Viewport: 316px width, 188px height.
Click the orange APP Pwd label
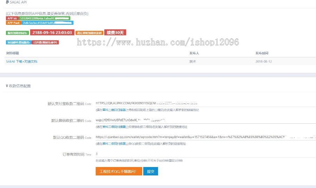(x=13, y=23)
